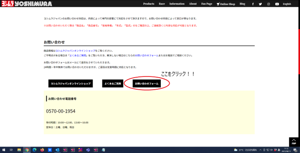Click the 定休日 closed-days line
Image resolution: width=300 pixels, height=153 pixels.
tap(60, 127)
